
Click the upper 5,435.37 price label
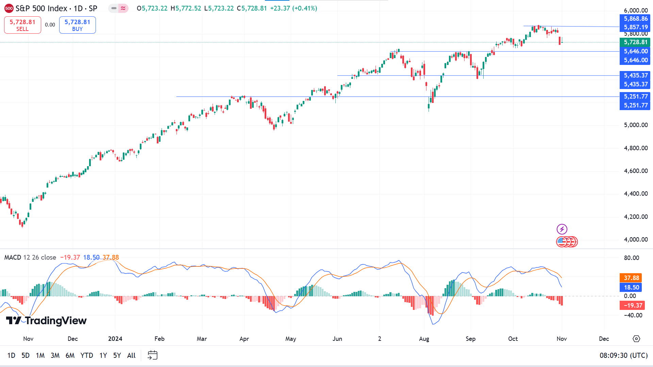[x=635, y=75]
